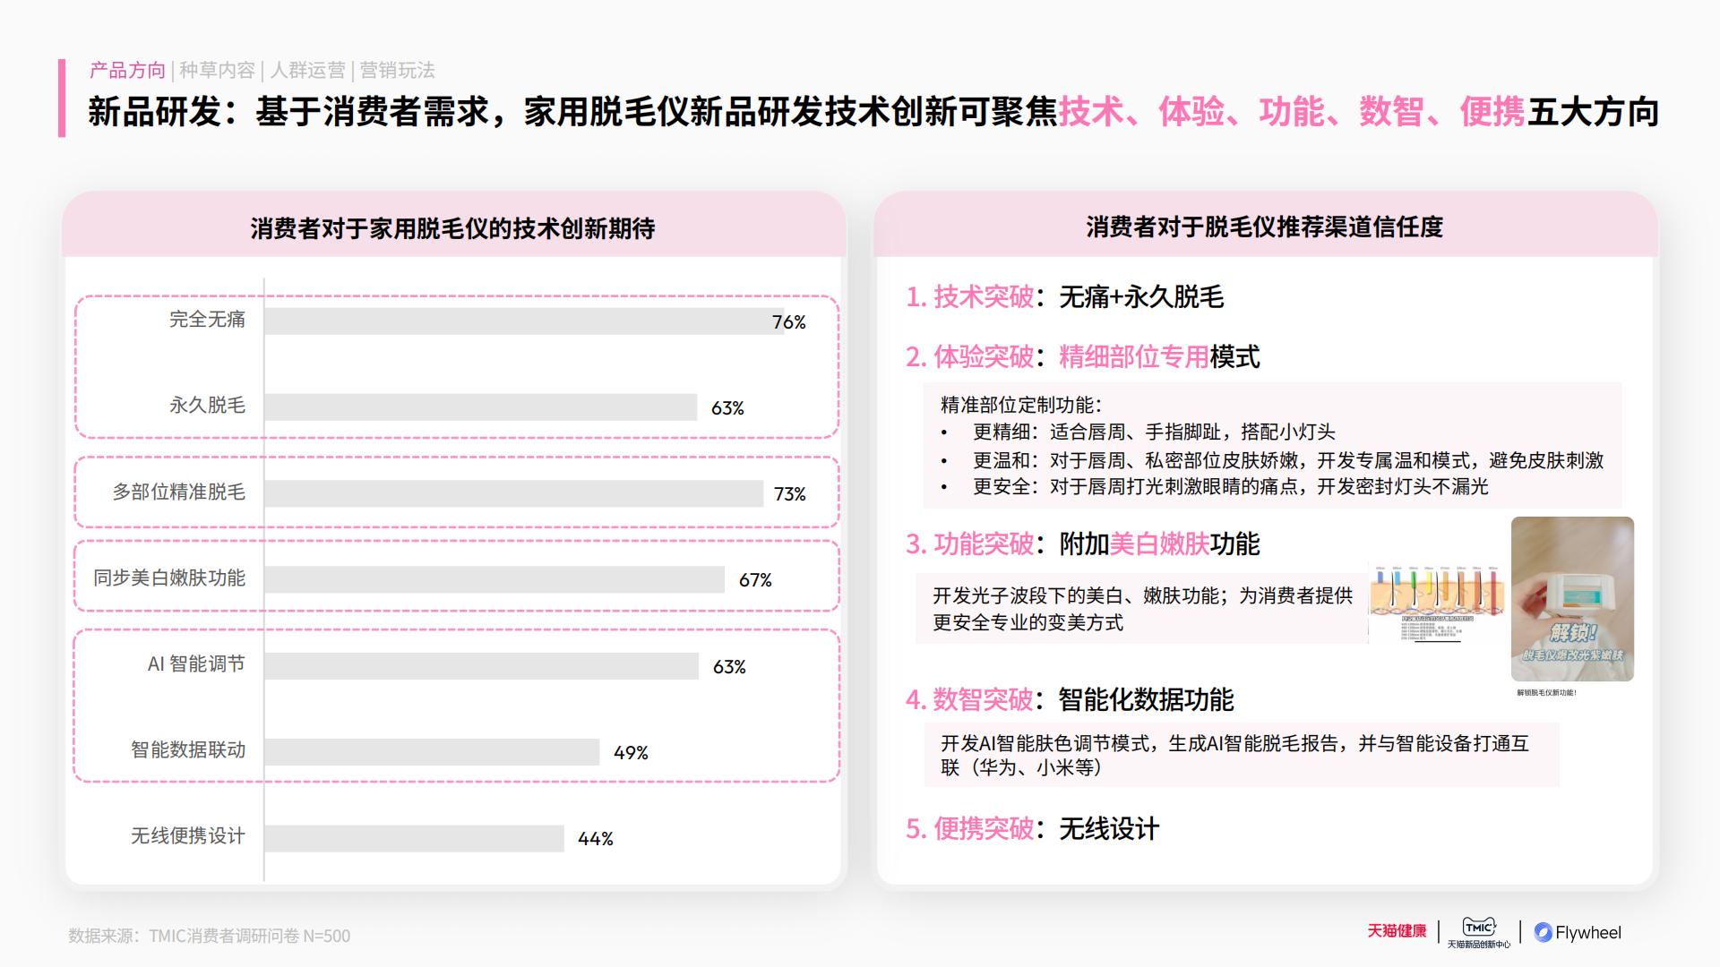Image resolution: width=1720 pixels, height=967 pixels.
Task: Switch to the 人群运营 tab
Action: pyautogui.click(x=307, y=70)
